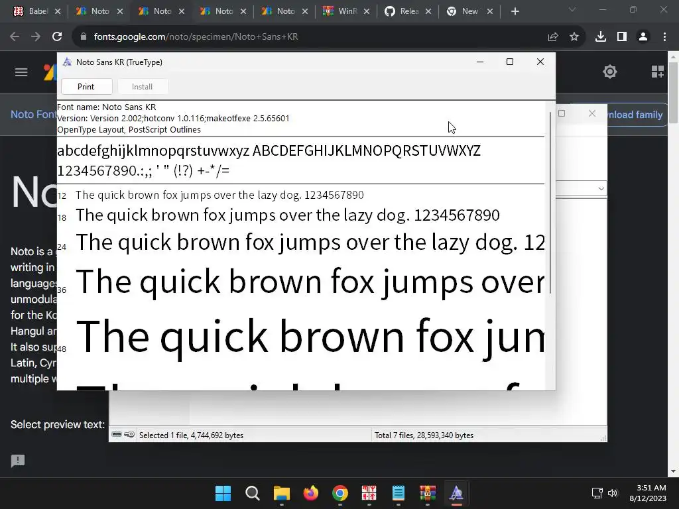
Task: Switch to the Relea GitHub tab
Action: point(408,11)
